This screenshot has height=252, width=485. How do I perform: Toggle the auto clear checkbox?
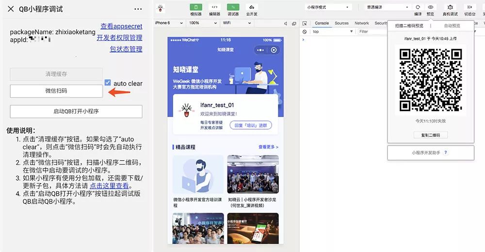click(x=108, y=83)
